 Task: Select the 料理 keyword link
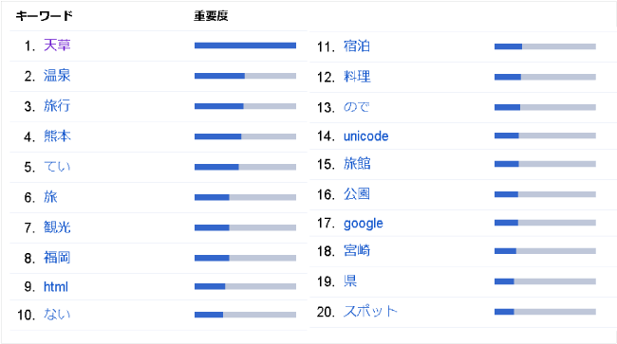pos(357,77)
